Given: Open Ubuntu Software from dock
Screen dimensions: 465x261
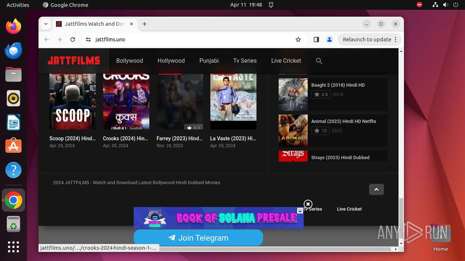Looking at the screenshot, I should tap(13, 146).
